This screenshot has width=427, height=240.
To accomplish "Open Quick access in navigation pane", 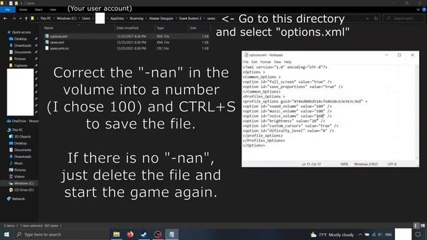I will (21, 32).
